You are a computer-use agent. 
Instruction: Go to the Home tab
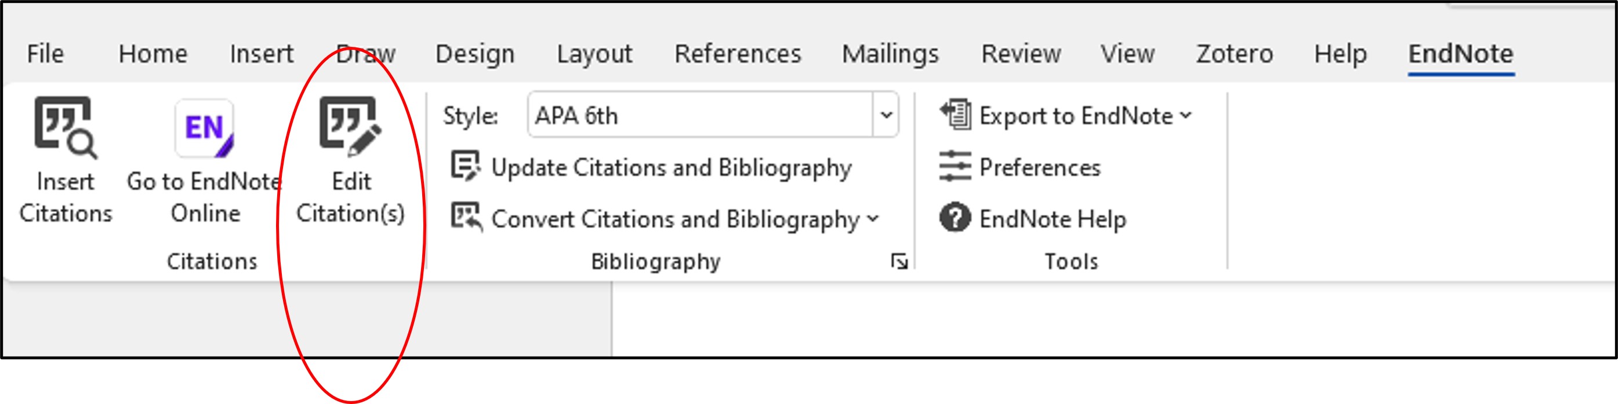pyautogui.click(x=153, y=54)
